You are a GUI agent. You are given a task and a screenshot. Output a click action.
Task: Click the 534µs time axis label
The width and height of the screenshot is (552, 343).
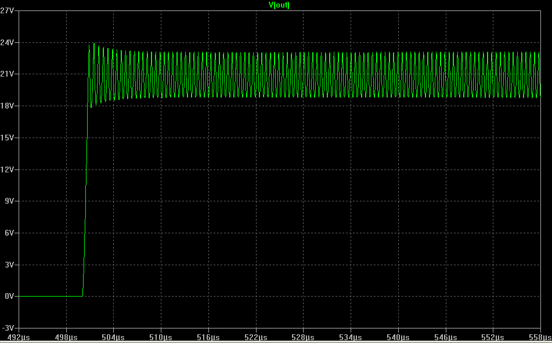(351, 337)
